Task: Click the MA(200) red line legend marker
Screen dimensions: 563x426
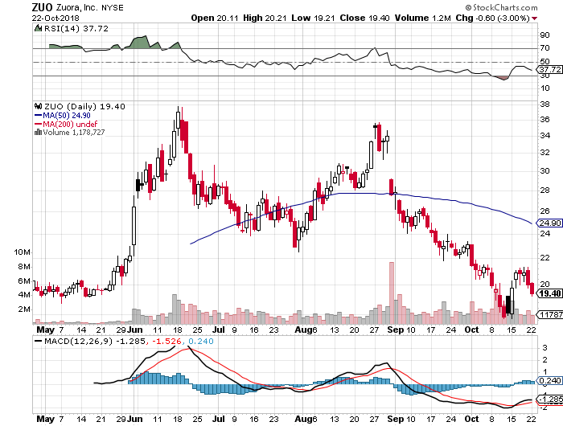Action: tap(36, 125)
